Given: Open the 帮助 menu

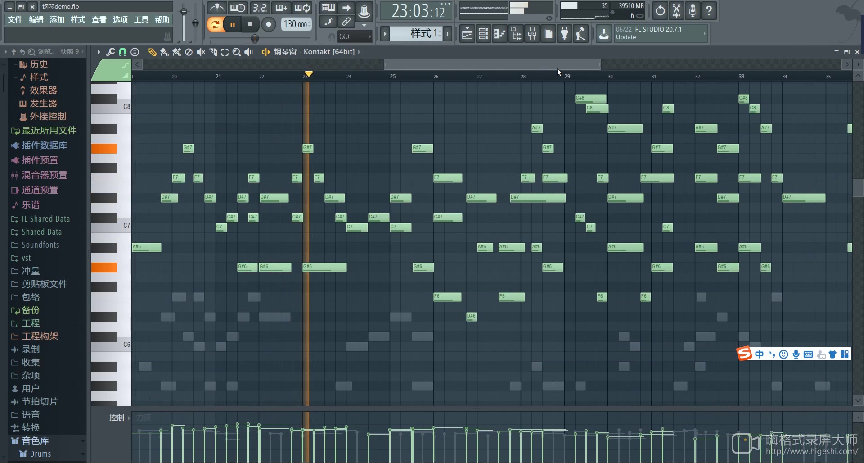Looking at the screenshot, I should (x=162, y=20).
